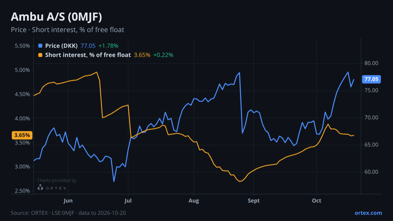The image size is (393, 221).
Task: Click the legend's orange 3.65% short interest value
Action: pyautogui.click(x=142, y=55)
